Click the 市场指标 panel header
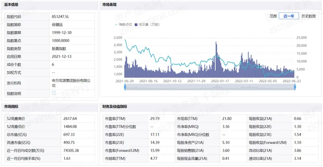This screenshot has width=323, height=167. coord(50,107)
